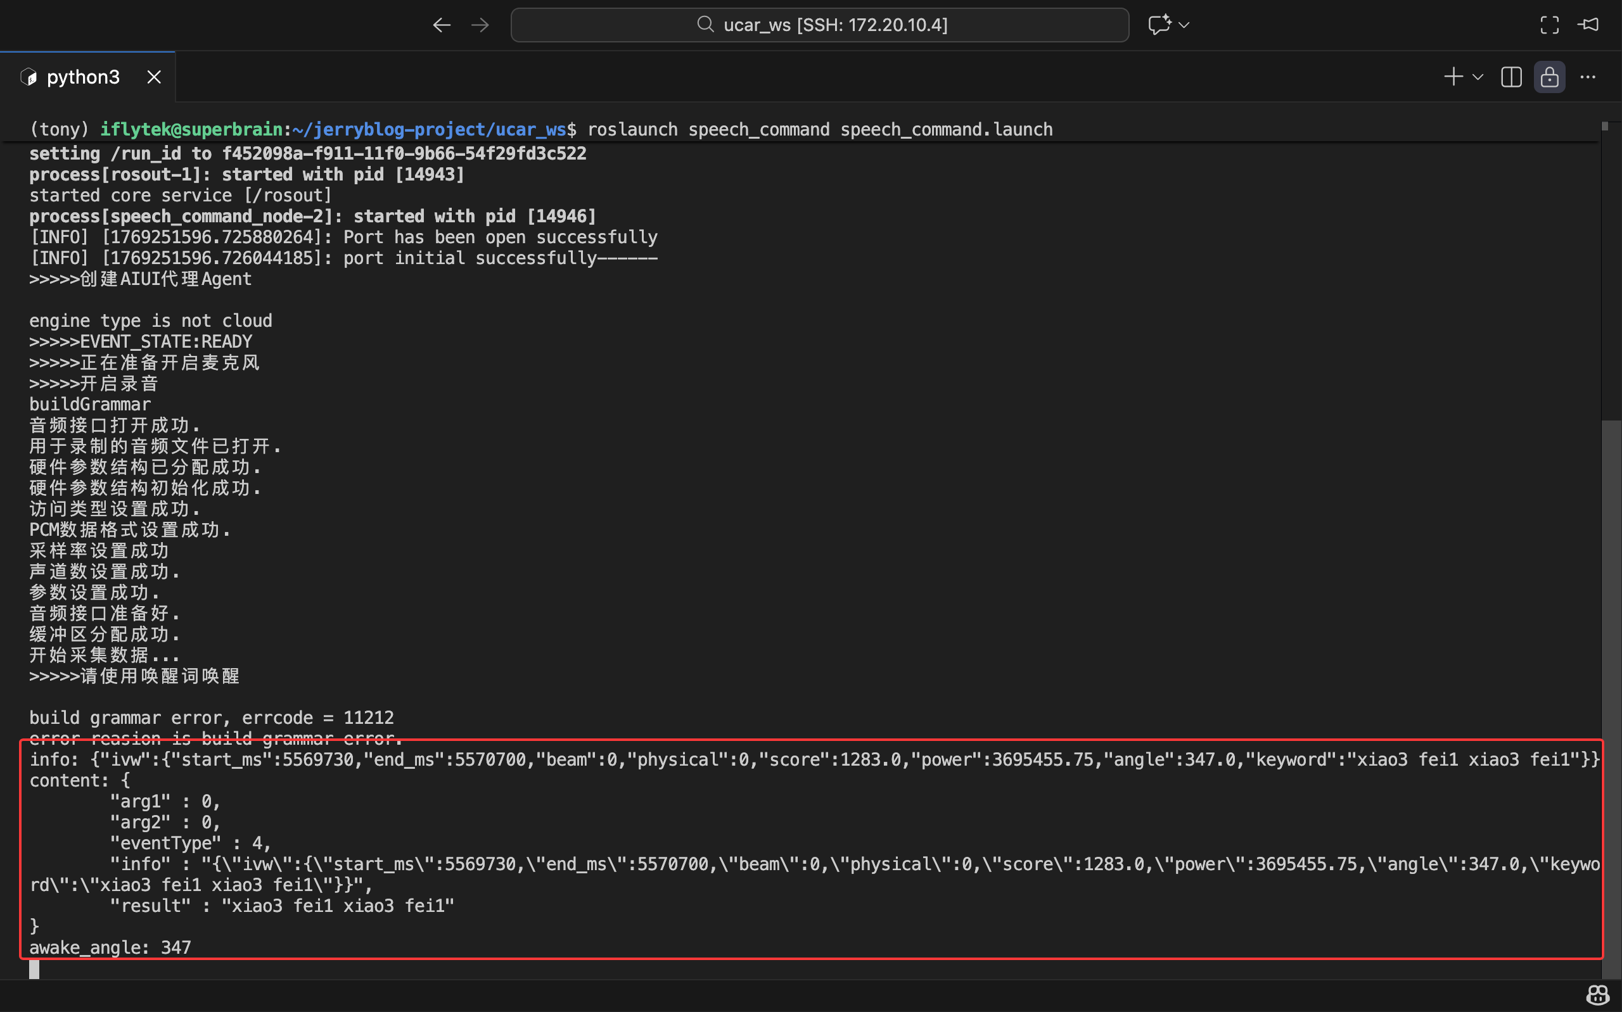Image resolution: width=1622 pixels, height=1012 pixels.
Task: Click the terminal cursor block at bottom
Action: tap(34, 968)
